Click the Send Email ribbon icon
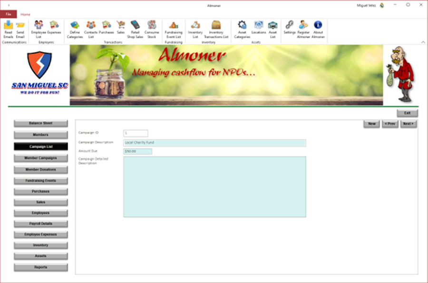 20,29
